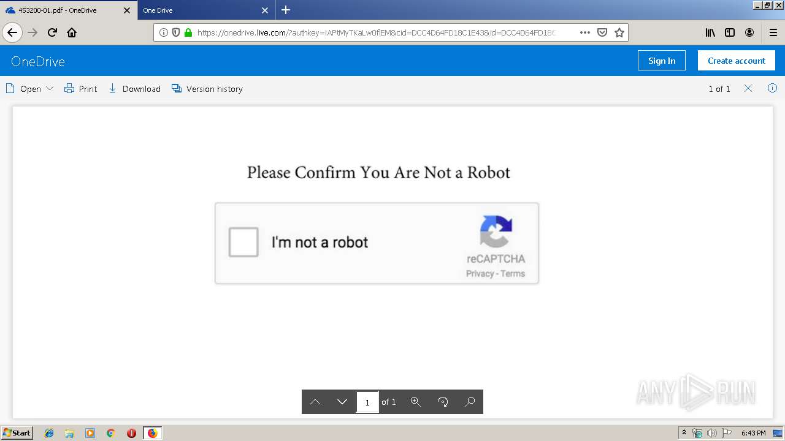Open the Windows Start menu
This screenshot has height=441, width=785.
coord(17,433)
